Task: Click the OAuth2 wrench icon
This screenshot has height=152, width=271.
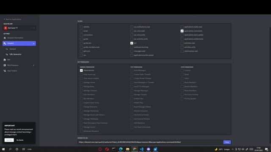Action: coord(5,43)
